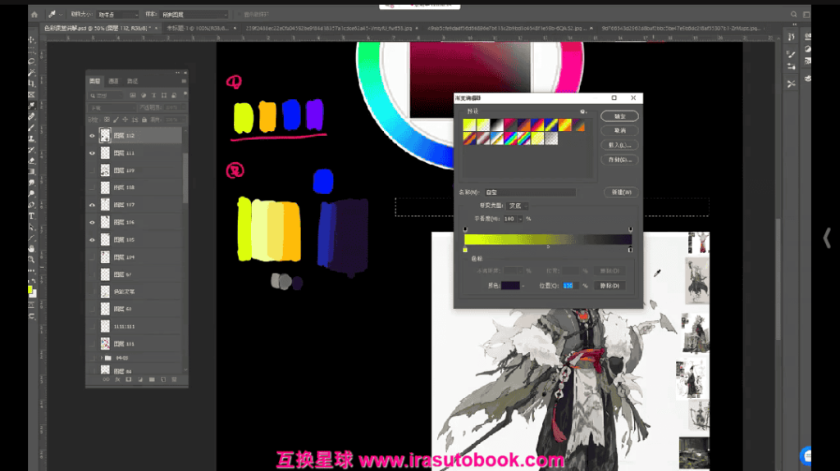Click the Home icon in options bar
The width and height of the screenshot is (840, 471).
click(34, 15)
